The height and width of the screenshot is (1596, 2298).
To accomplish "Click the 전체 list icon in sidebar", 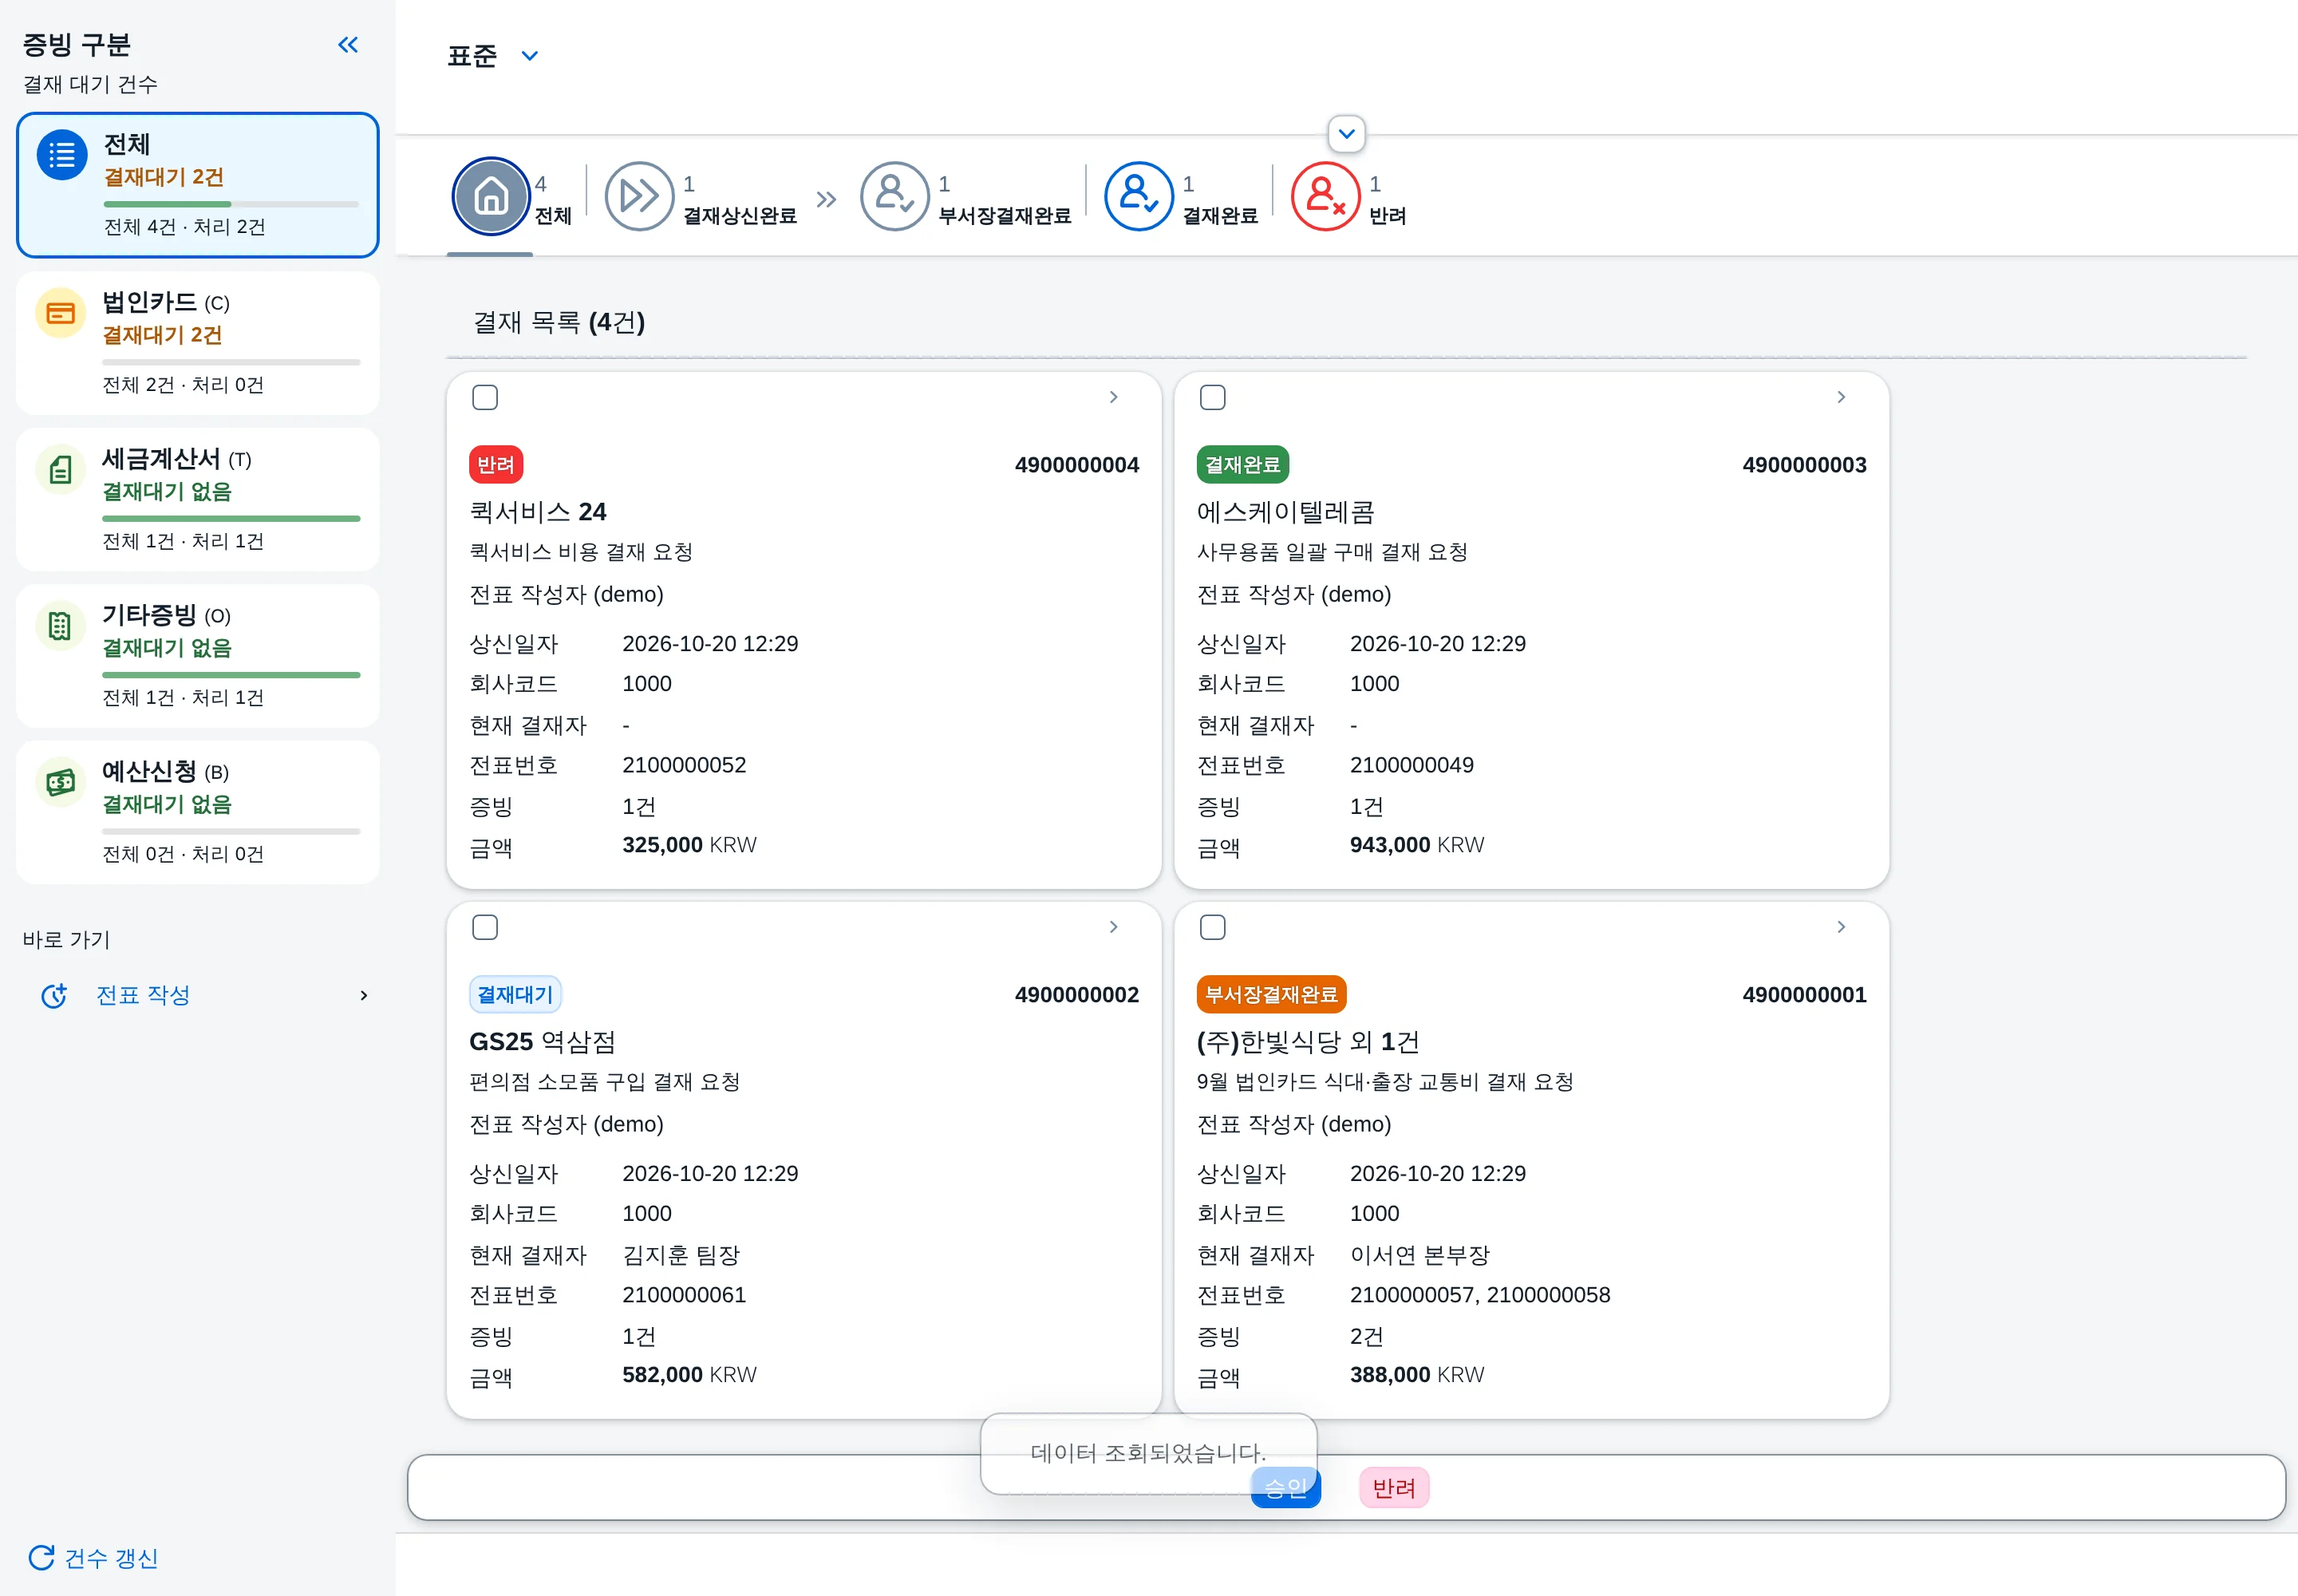I will click(x=62, y=155).
